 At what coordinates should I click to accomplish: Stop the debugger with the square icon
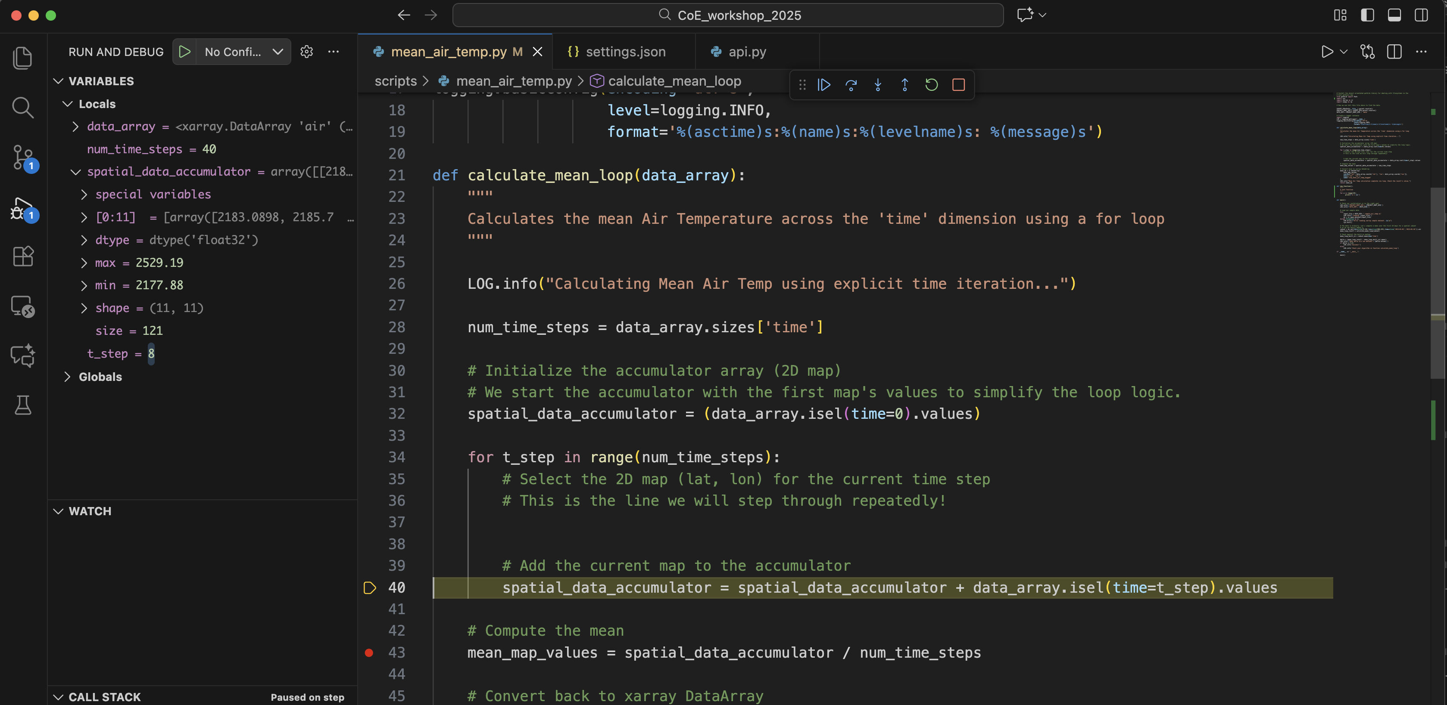(x=958, y=85)
